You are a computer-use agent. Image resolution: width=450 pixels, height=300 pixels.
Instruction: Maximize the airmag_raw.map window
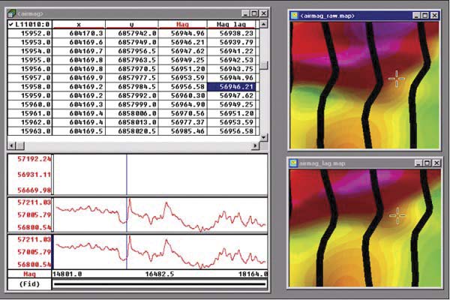tap(425, 16)
